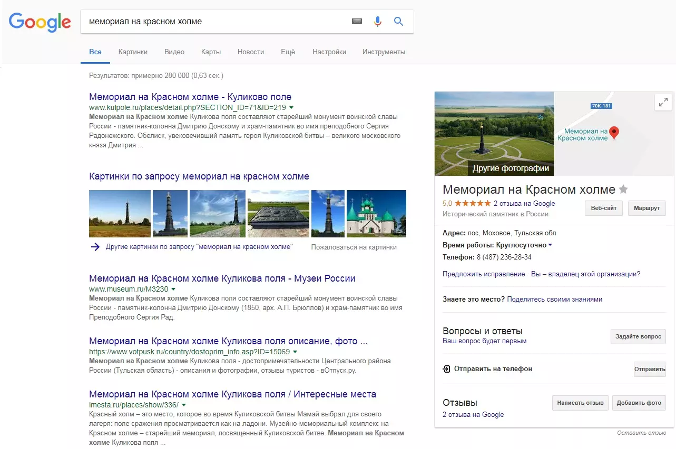The image size is (676, 449).
Task: Open third image thumbnail with cloudy sky
Action: point(218,214)
